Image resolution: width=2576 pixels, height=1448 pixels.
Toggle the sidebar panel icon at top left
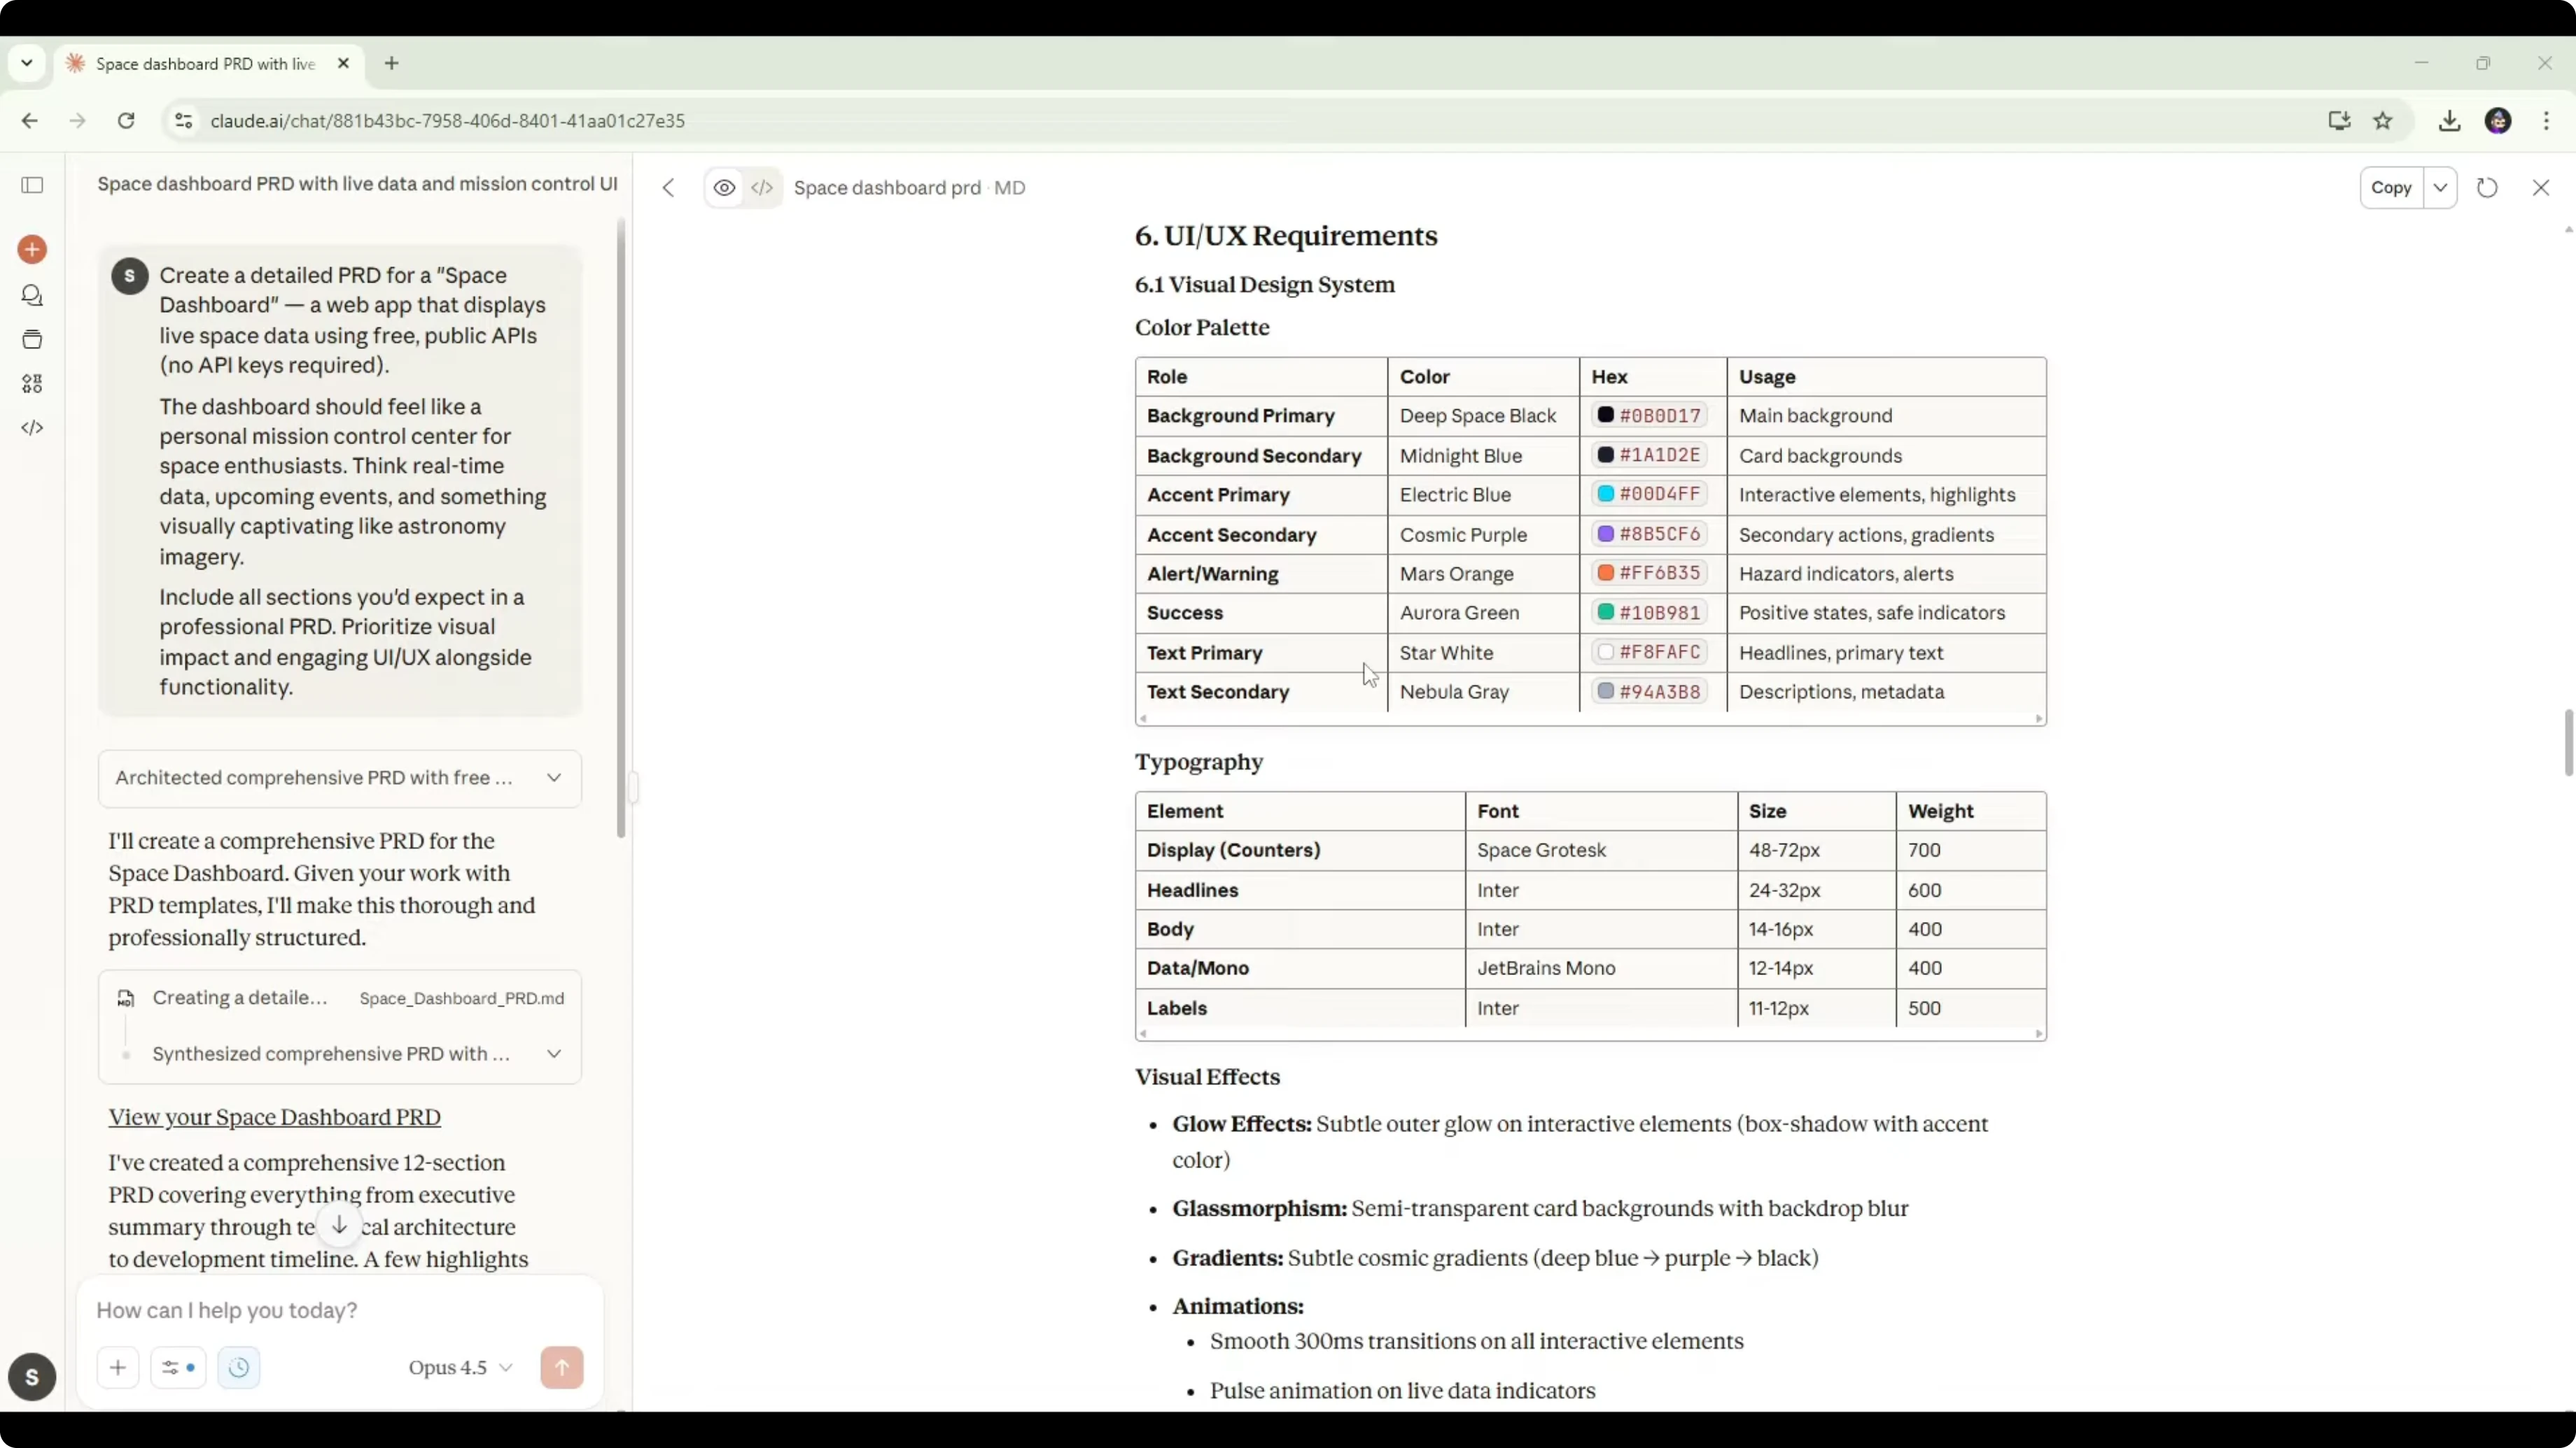(32, 185)
